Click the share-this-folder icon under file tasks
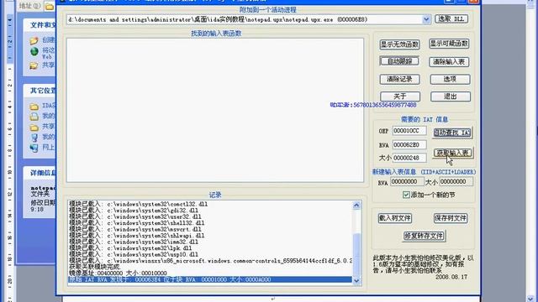Image resolution: width=538 pixels, height=302 pixels. [x=34, y=65]
